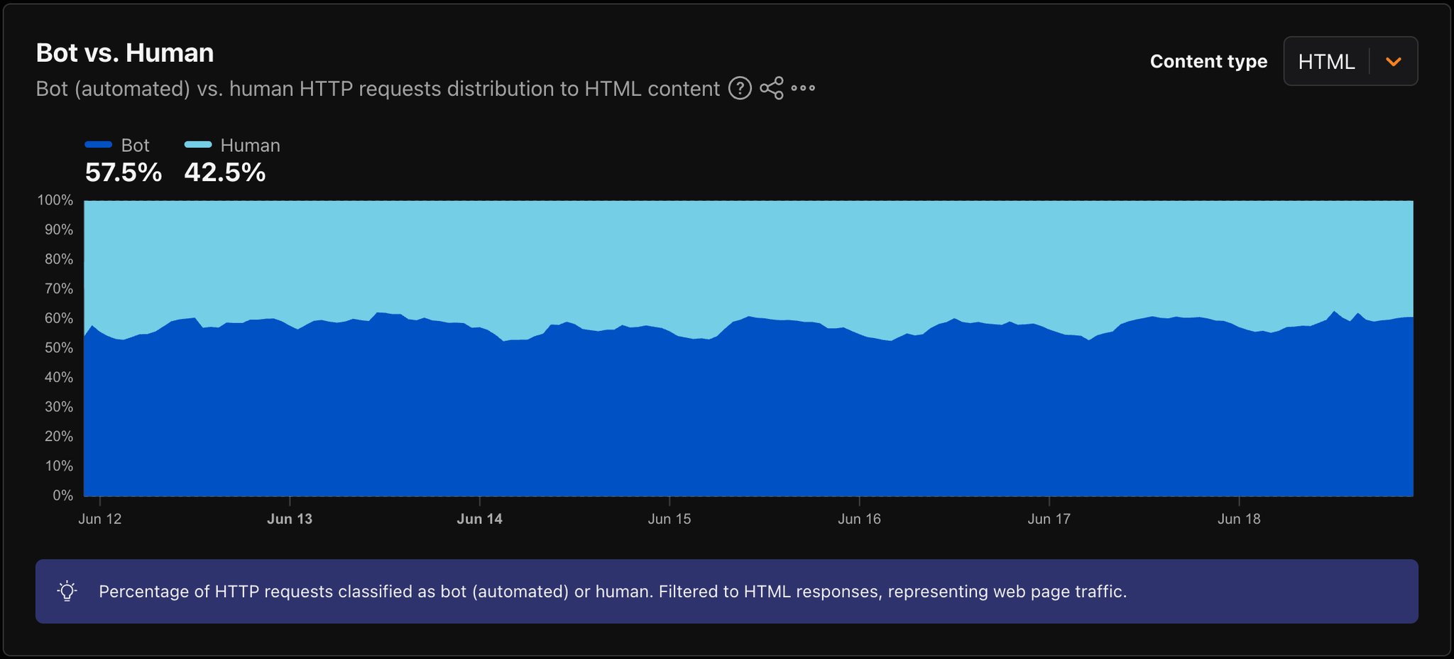
Task: Click the dark blue Bot legend swatch
Action: pyautogui.click(x=99, y=145)
